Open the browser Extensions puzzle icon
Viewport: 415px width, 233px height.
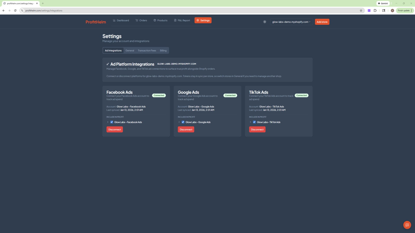point(375,11)
